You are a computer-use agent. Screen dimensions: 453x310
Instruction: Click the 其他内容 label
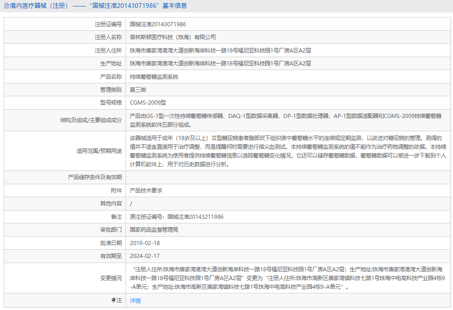(111, 204)
